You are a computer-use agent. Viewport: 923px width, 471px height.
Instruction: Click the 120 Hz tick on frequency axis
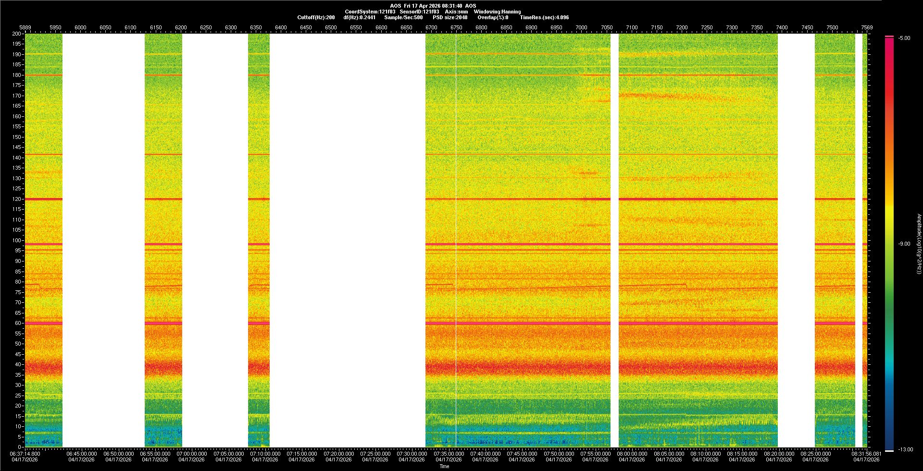click(x=17, y=199)
